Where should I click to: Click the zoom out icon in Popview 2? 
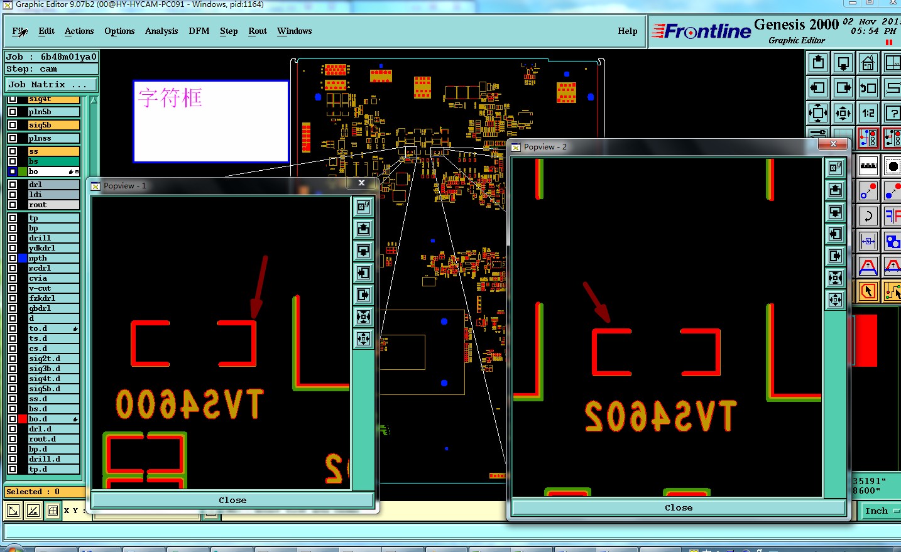pos(835,300)
